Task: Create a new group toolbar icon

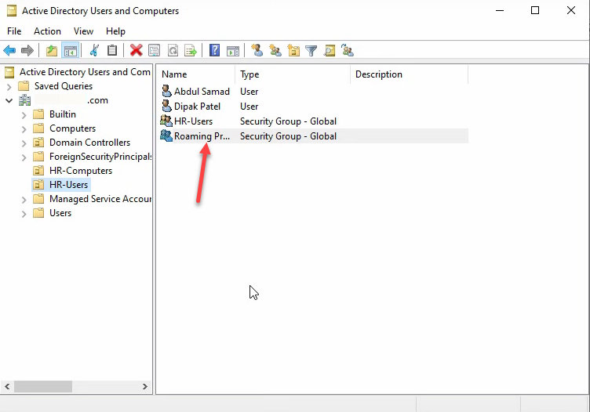Action: click(275, 50)
